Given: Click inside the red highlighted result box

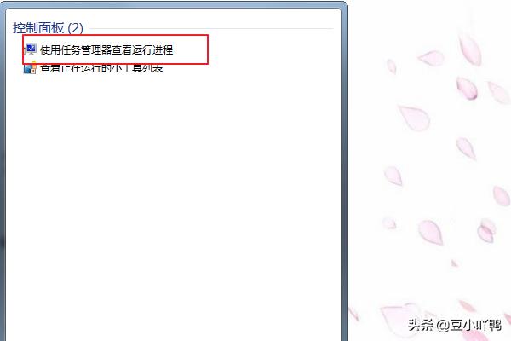Looking at the screenshot, I should pyautogui.click(x=115, y=49).
